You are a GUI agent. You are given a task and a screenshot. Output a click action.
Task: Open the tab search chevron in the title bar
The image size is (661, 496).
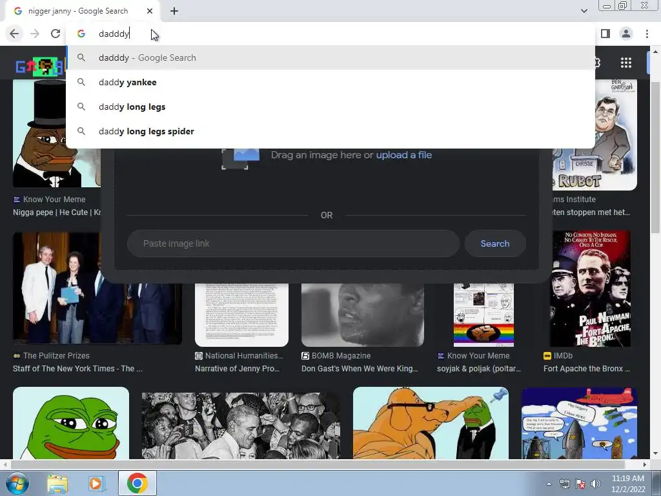point(584,11)
